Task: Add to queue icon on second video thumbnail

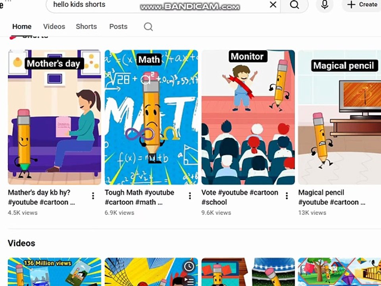Action: click(189, 281)
